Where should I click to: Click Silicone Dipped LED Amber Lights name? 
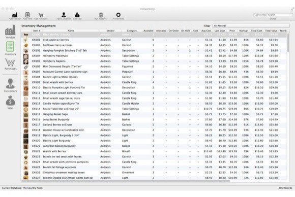point(68,178)
